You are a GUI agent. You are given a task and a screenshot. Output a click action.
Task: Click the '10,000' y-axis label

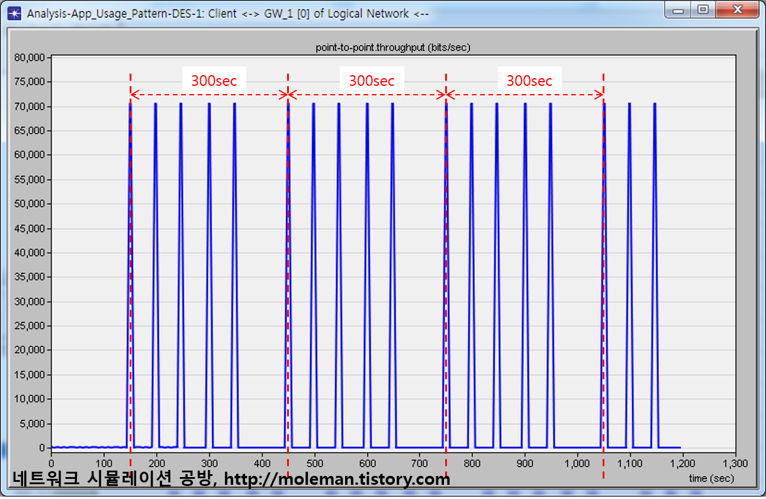[x=30, y=399]
